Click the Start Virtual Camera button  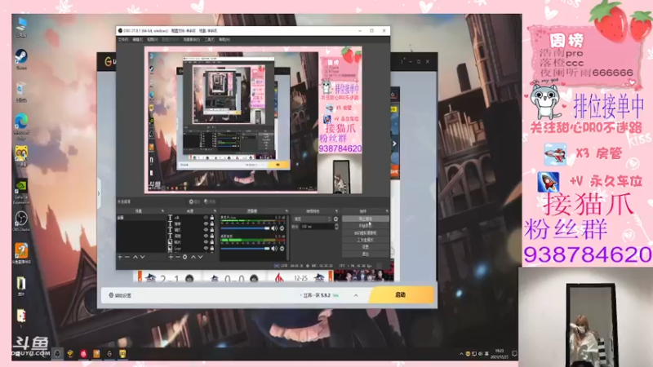point(366,233)
